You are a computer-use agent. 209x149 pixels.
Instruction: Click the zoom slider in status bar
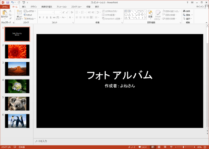point(184,147)
